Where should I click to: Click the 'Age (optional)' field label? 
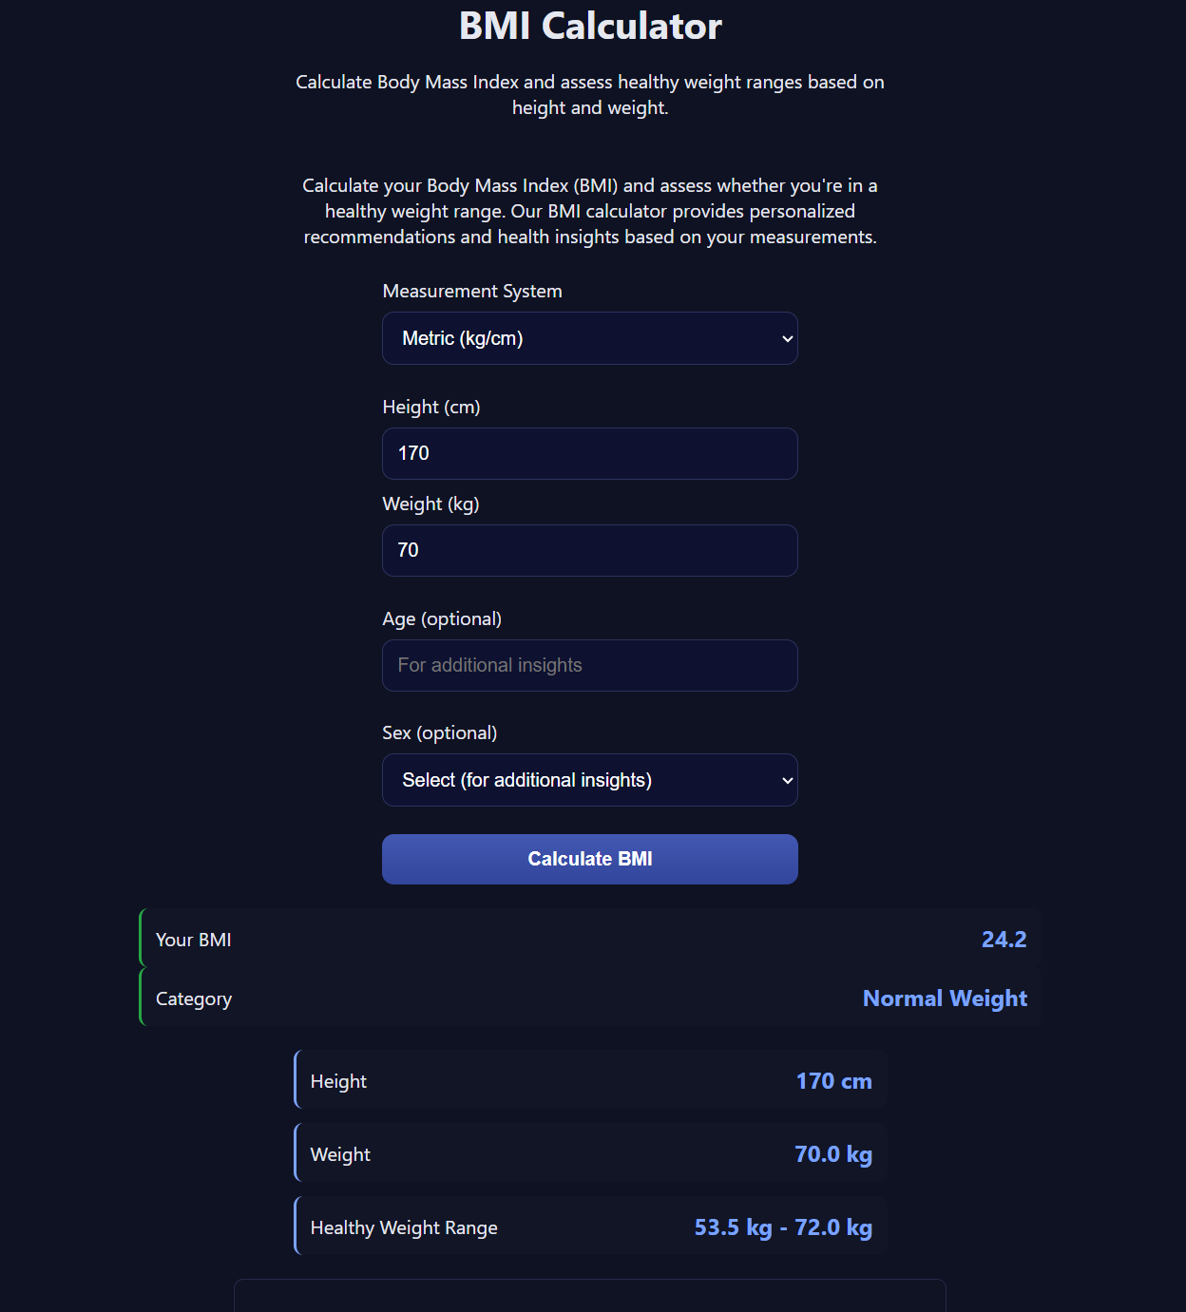click(x=442, y=619)
